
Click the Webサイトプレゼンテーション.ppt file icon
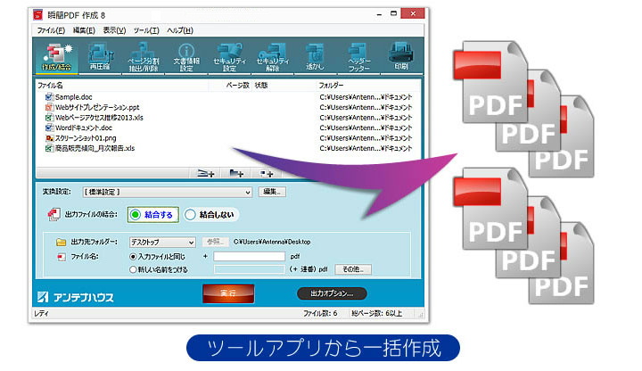point(49,107)
